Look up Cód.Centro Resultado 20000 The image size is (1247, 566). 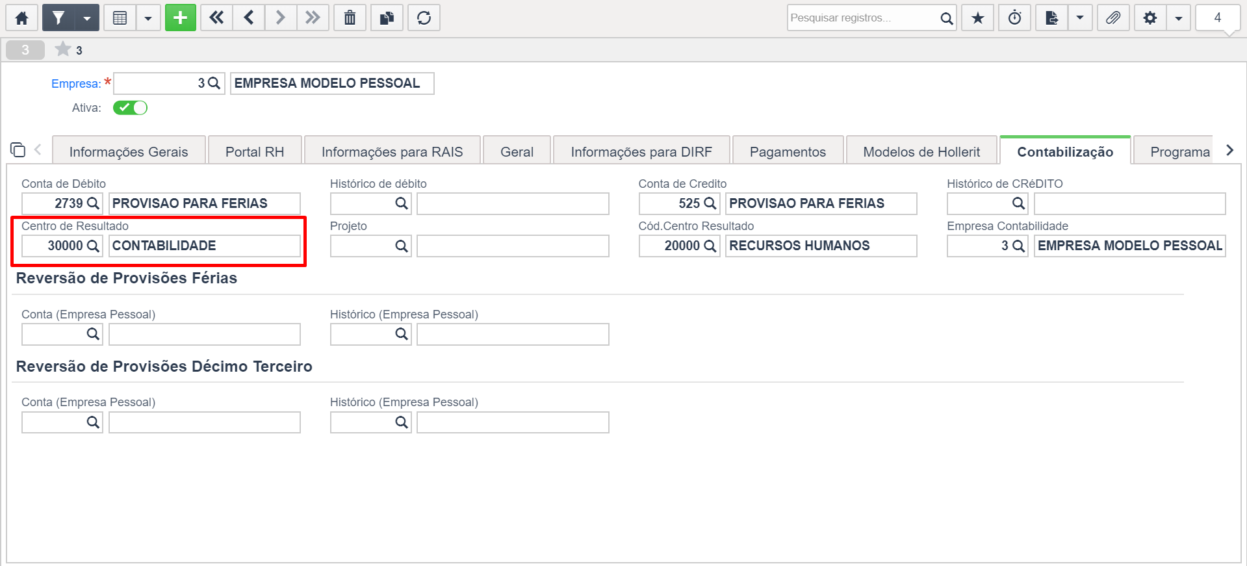[x=710, y=246]
